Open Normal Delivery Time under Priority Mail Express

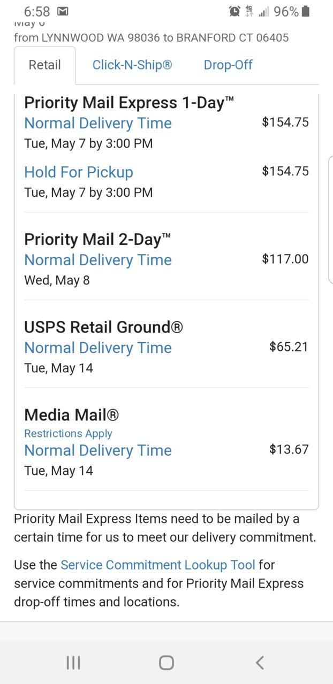point(98,123)
